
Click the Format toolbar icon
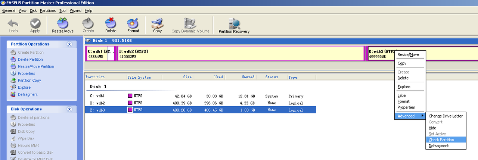[x=133, y=23]
